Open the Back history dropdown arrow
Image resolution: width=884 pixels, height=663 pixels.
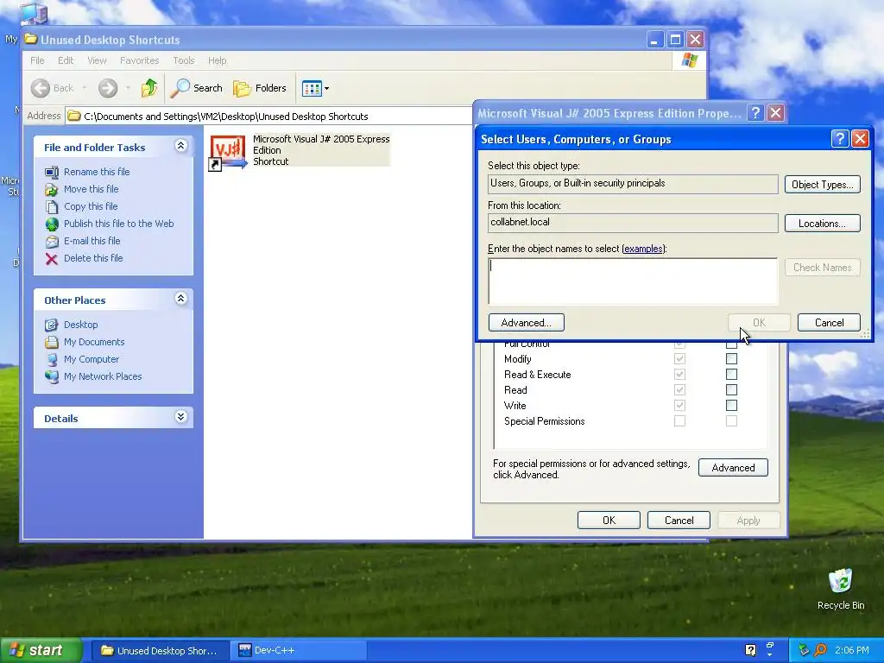[85, 88]
